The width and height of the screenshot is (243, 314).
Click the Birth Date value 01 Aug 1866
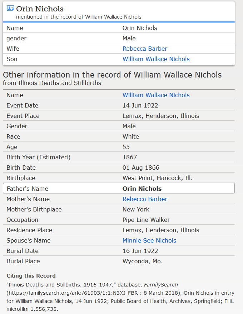[141, 168]
